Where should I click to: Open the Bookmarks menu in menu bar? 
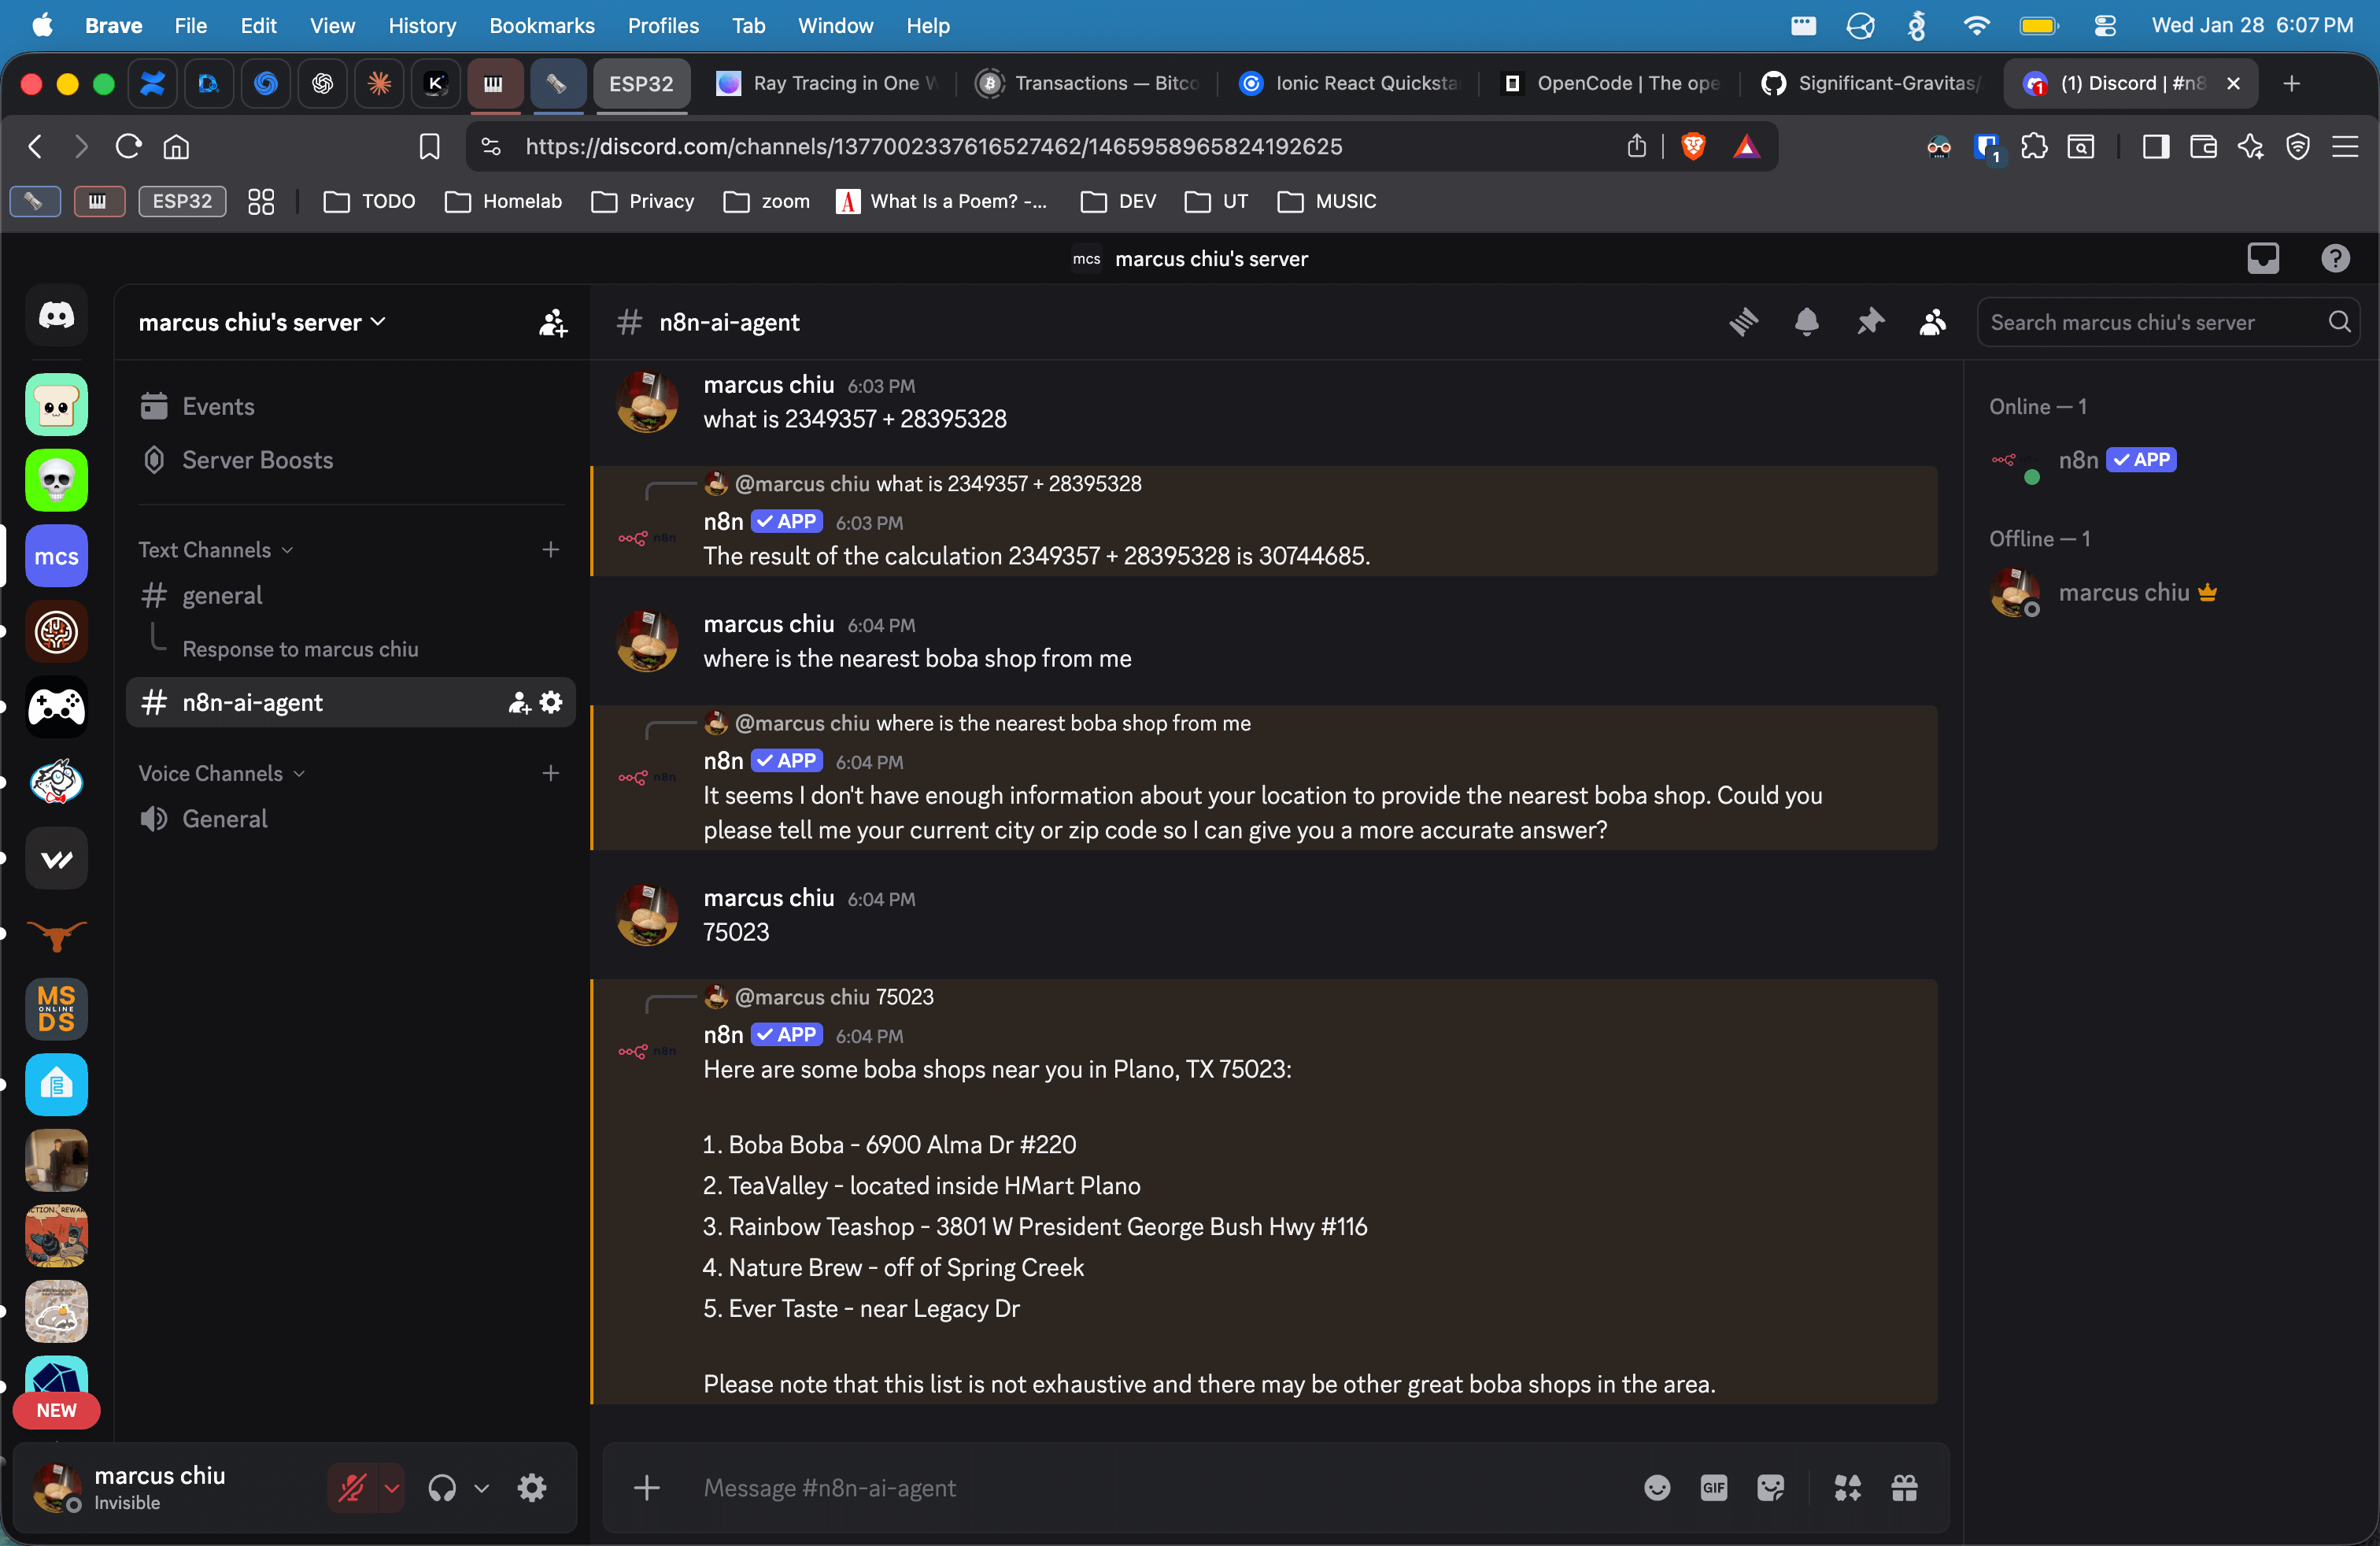point(541,26)
